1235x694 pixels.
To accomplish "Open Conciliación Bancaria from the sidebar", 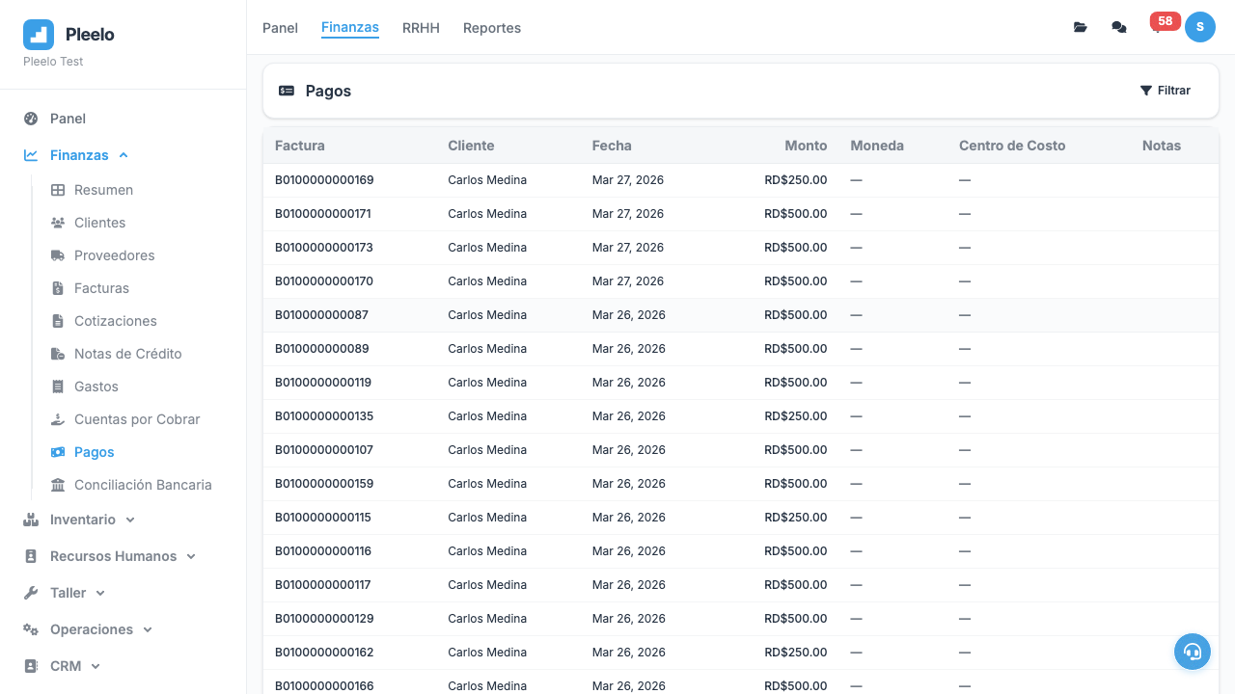I will 143,485.
